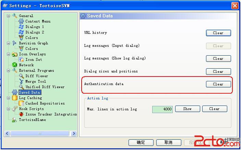Click the Merge Tool icon
241x150 pixels.
[x=21, y=81]
